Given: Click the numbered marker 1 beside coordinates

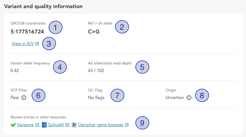Looking at the screenshot, I should pos(55,27).
